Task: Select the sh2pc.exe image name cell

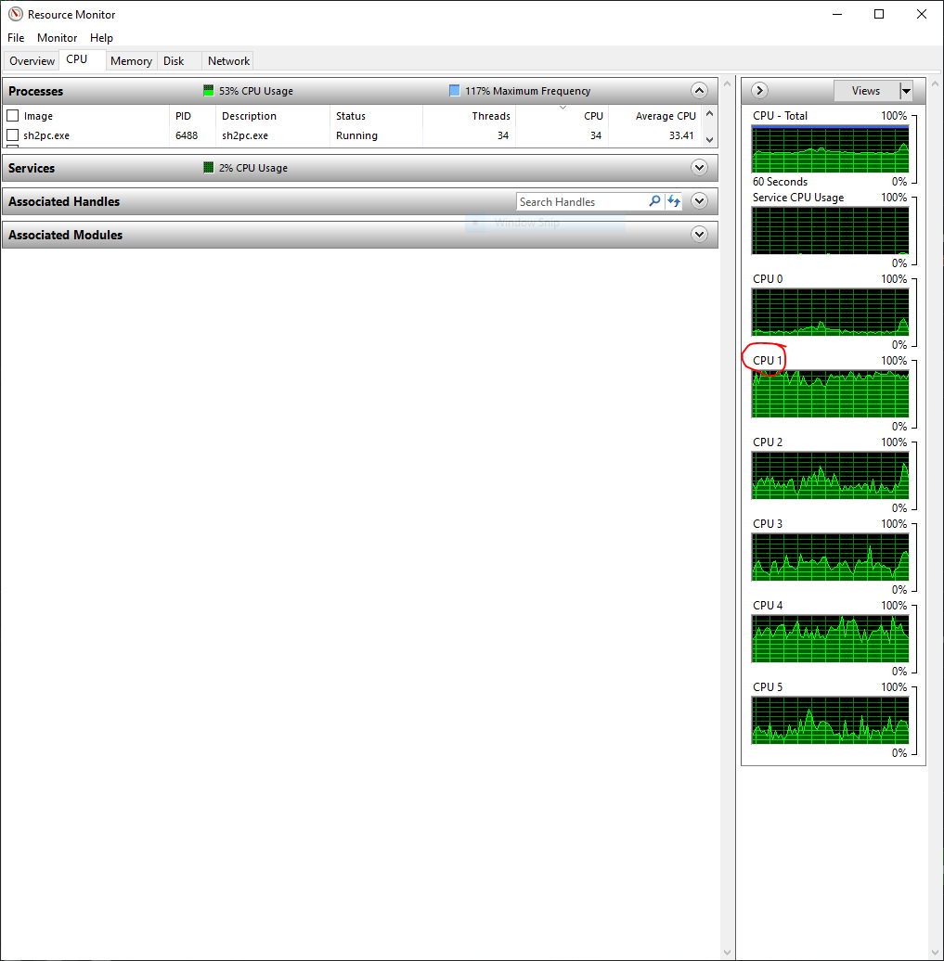Action: pyautogui.click(x=46, y=135)
